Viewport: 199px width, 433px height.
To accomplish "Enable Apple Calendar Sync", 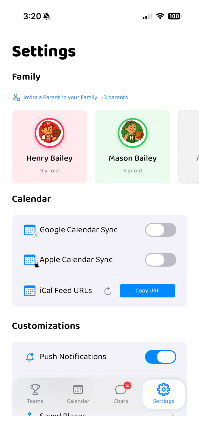I will click(x=160, y=260).
